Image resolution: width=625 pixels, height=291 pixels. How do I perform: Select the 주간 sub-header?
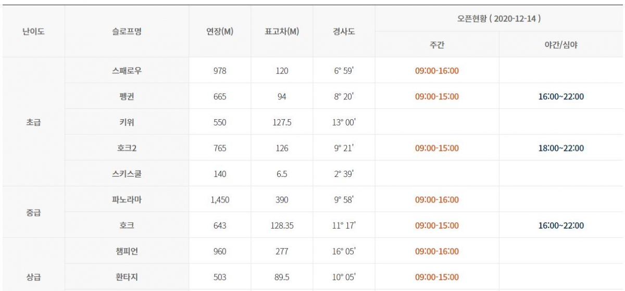pyautogui.click(x=437, y=44)
